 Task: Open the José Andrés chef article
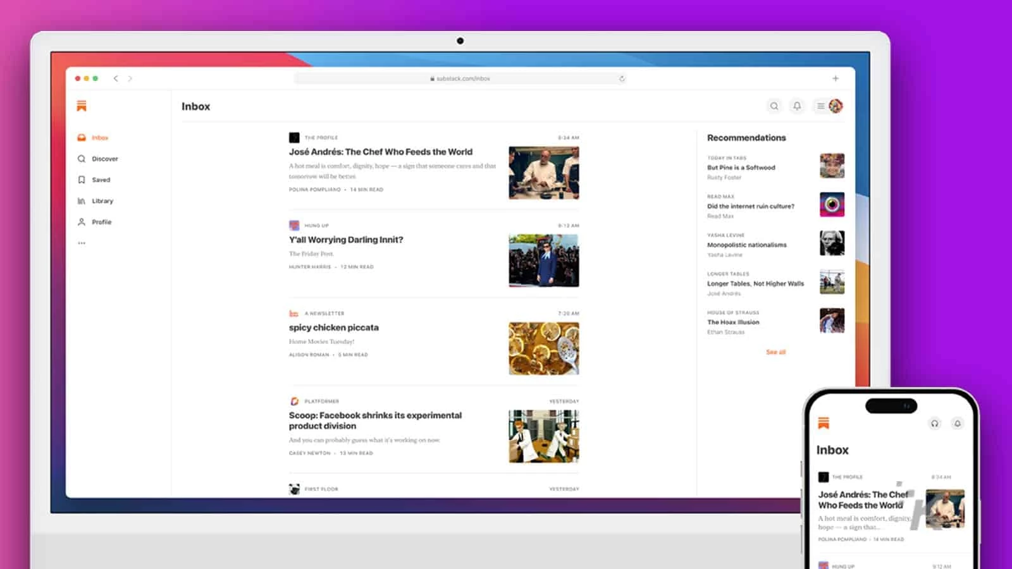click(379, 152)
